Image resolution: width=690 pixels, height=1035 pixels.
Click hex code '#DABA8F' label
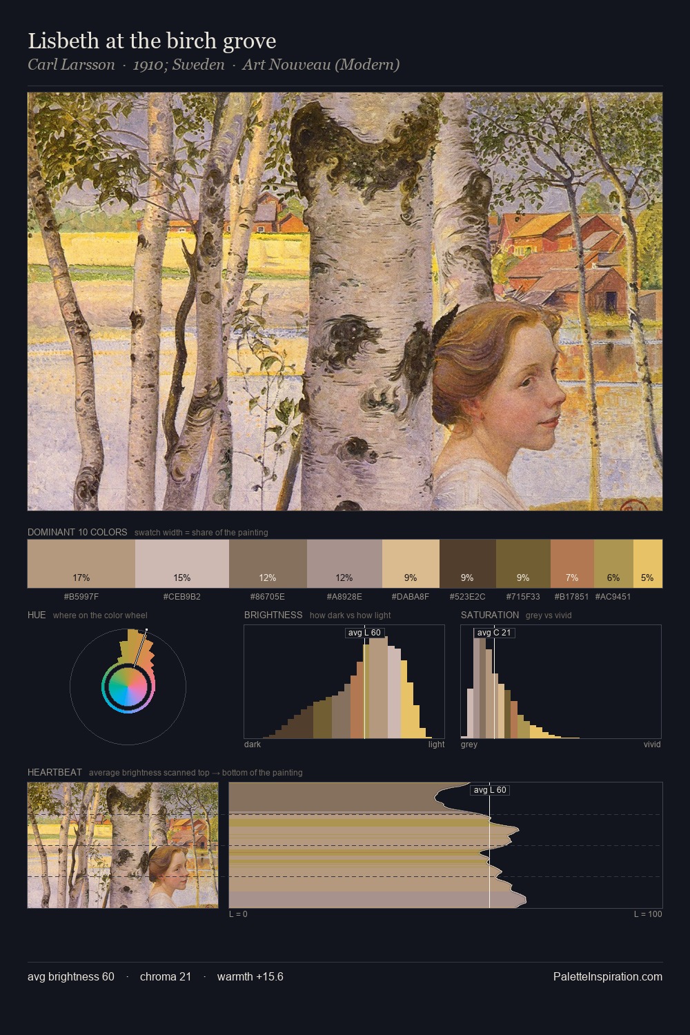tap(411, 596)
